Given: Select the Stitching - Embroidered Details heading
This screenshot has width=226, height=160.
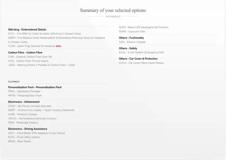Looking at the screenshot, I should pos(27,29).
